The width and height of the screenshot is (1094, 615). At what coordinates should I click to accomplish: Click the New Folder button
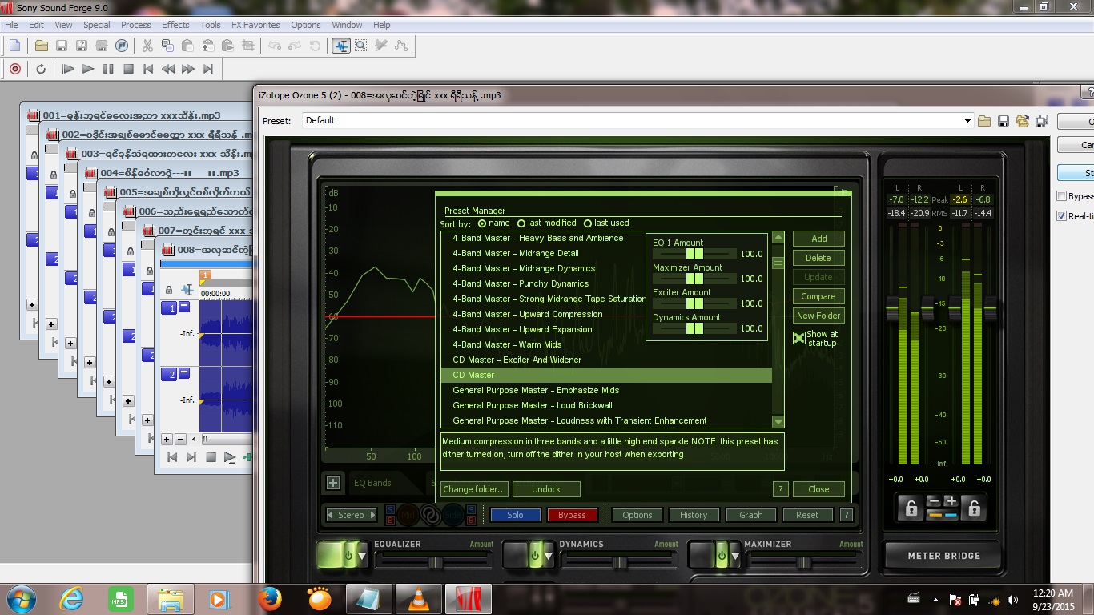[x=818, y=316]
